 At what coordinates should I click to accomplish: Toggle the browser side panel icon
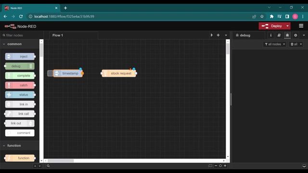click(x=287, y=16)
